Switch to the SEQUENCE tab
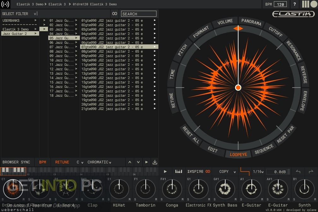Screen dimensions: 318x212 (264, 149)
